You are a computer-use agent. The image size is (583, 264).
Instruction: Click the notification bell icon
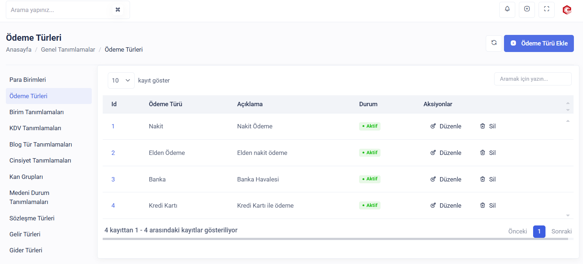click(507, 9)
